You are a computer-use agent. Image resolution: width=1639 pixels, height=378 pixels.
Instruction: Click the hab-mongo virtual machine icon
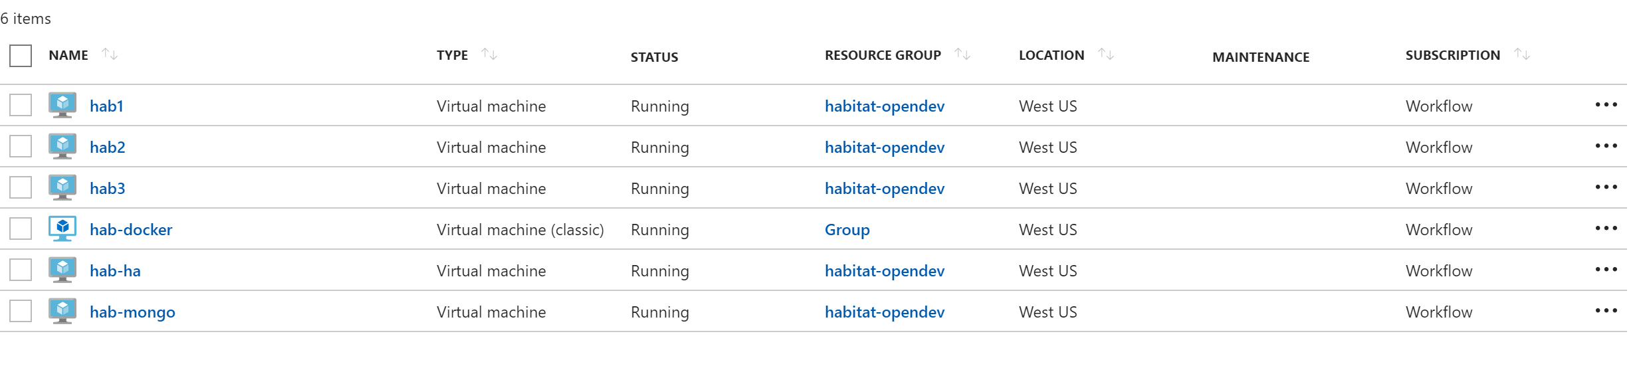(62, 311)
